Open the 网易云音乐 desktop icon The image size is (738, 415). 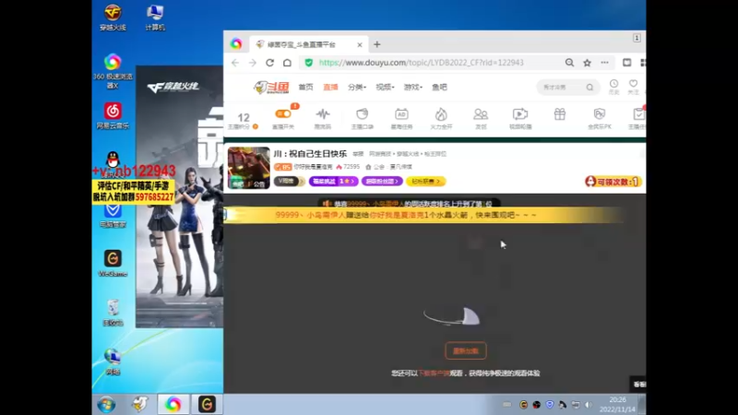[x=113, y=116]
